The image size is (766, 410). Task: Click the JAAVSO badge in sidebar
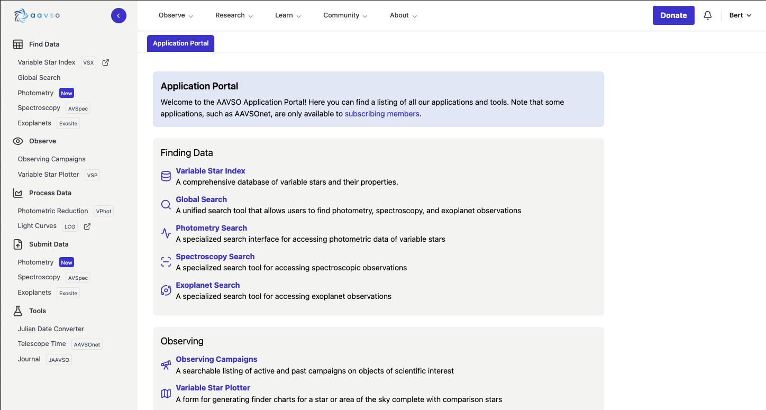tap(59, 360)
